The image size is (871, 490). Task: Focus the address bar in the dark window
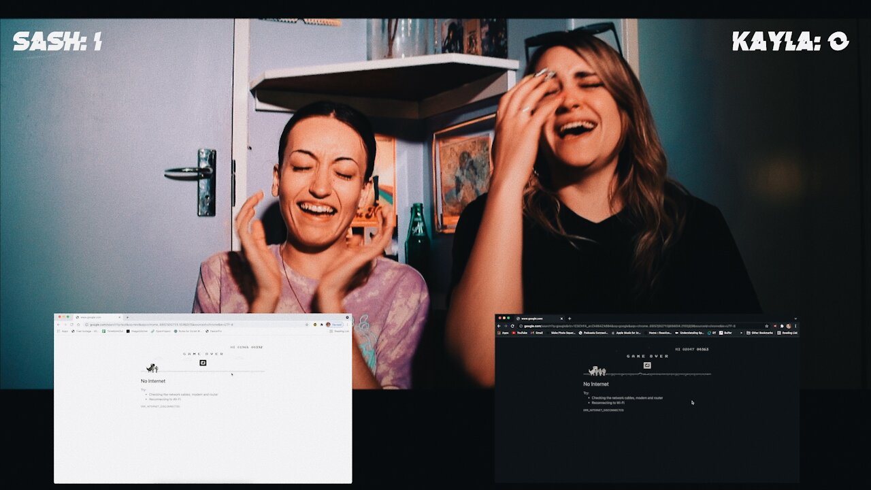click(x=643, y=326)
